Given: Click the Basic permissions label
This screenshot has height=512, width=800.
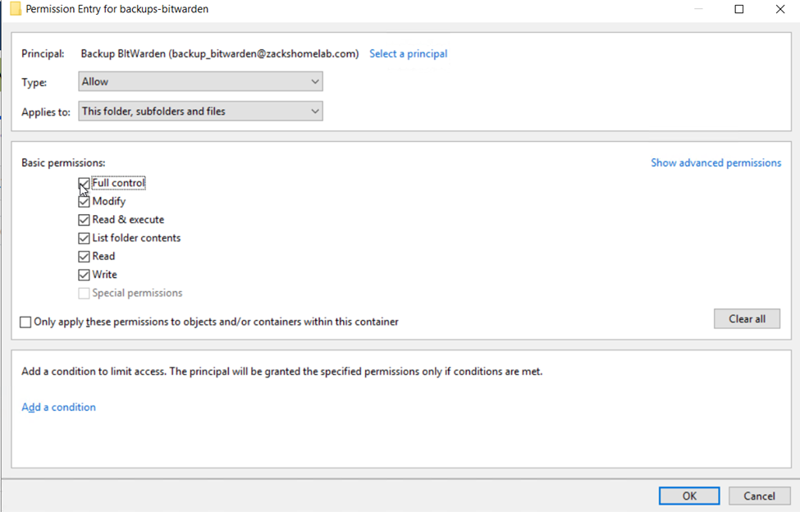Looking at the screenshot, I should pos(63,162).
